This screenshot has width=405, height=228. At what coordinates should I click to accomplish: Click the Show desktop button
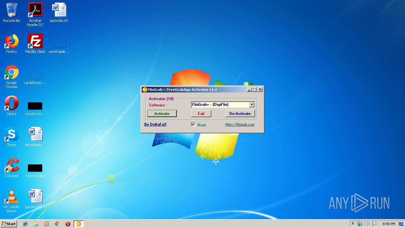(402, 224)
